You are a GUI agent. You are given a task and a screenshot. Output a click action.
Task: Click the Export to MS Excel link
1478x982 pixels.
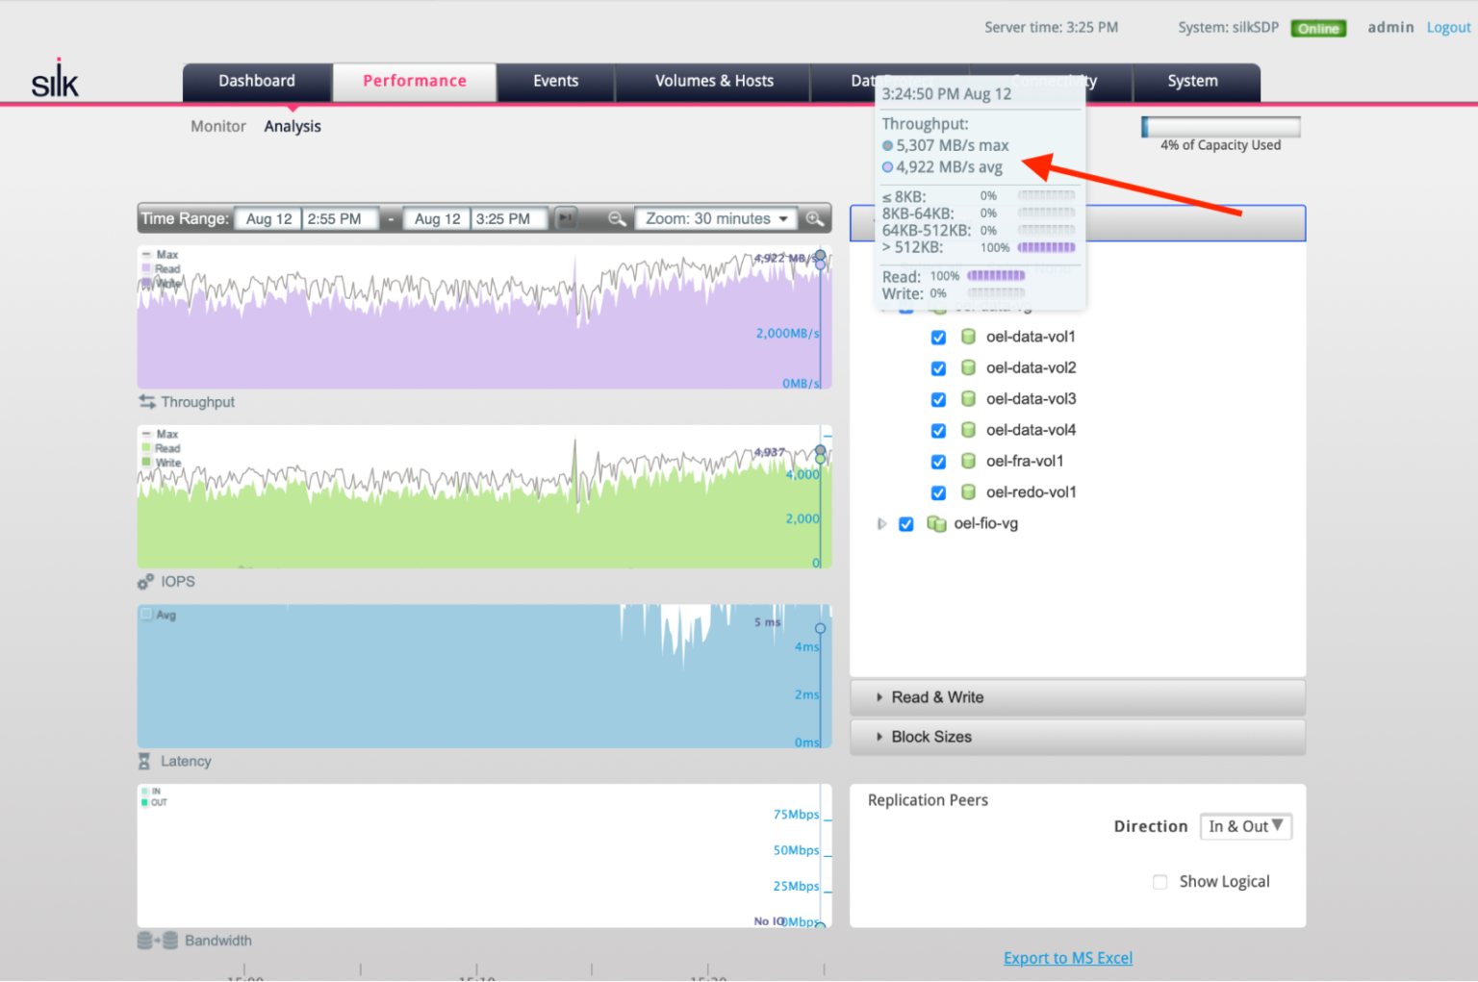tap(1068, 957)
